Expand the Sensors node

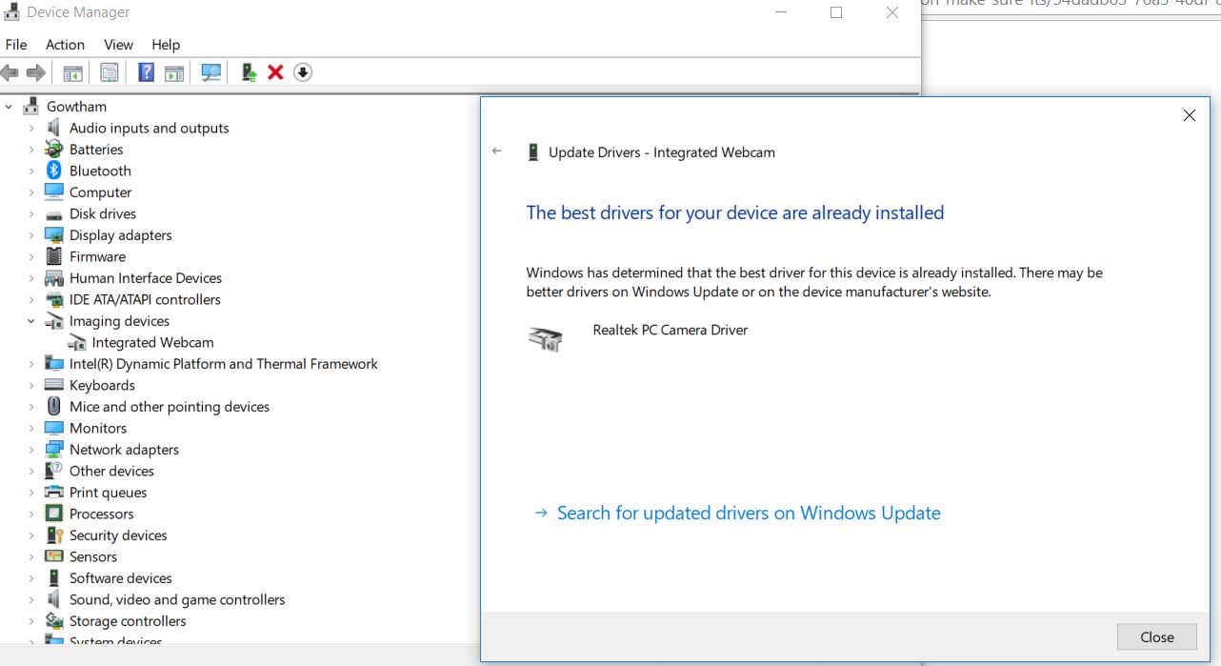coord(31,556)
